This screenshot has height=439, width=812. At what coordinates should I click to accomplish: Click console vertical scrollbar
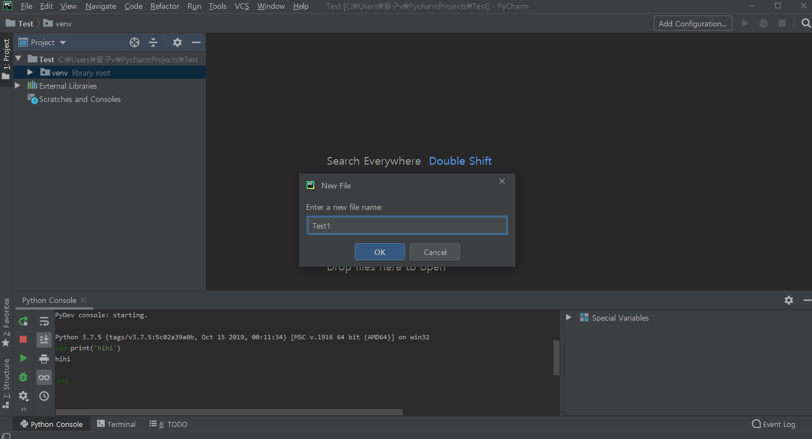(x=557, y=357)
